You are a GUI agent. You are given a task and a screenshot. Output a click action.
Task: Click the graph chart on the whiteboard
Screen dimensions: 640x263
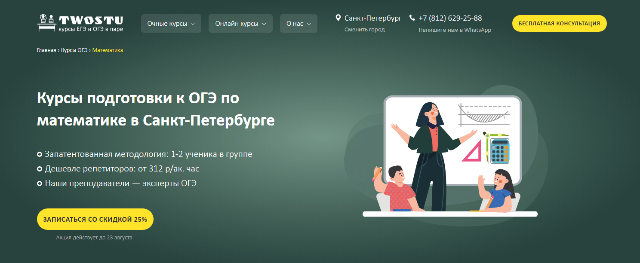(x=484, y=115)
